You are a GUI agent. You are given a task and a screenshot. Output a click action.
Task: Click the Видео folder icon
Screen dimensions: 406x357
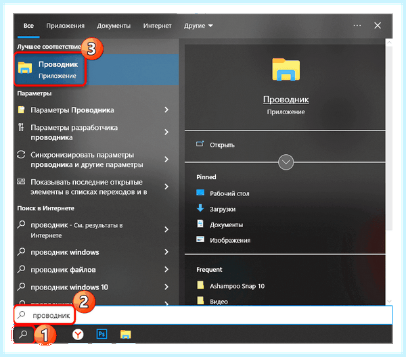[200, 301]
